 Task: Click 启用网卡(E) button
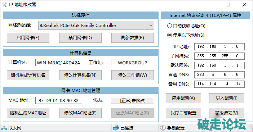coord(28,38)
